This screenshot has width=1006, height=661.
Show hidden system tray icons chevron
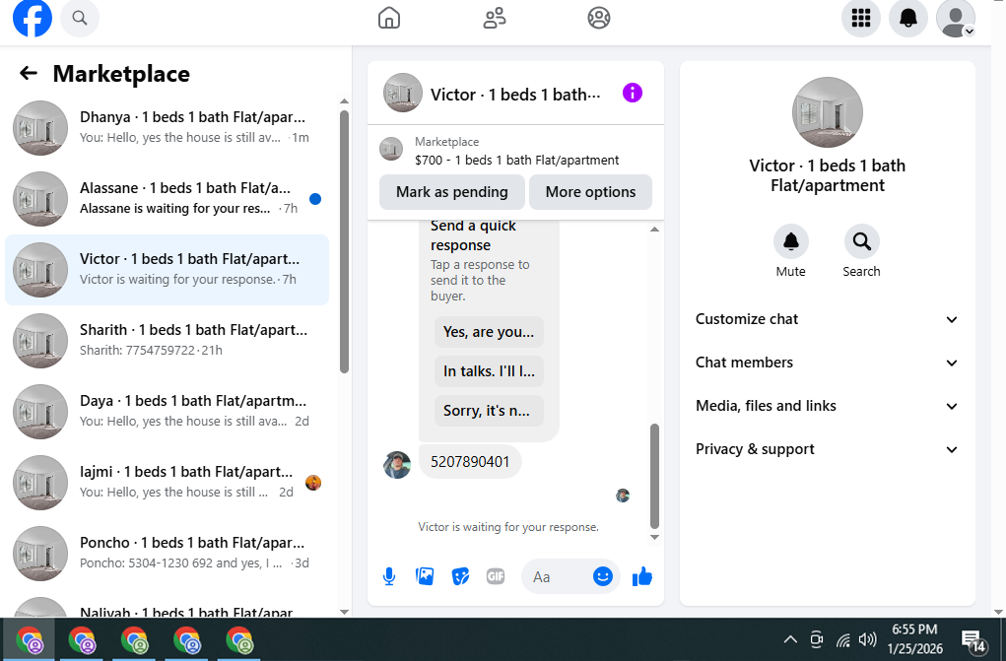790,639
